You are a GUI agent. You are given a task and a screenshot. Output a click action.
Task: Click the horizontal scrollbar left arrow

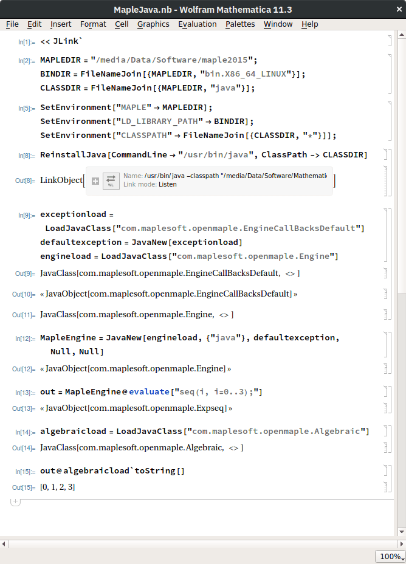click(x=4, y=544)
